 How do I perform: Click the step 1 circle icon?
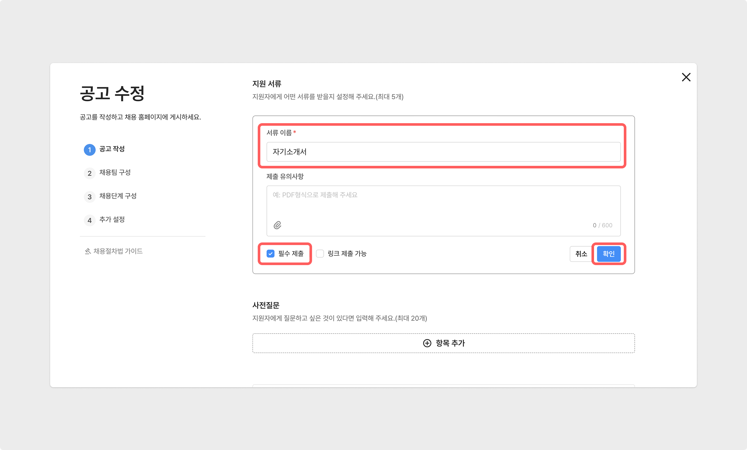(x=90, y=150)
